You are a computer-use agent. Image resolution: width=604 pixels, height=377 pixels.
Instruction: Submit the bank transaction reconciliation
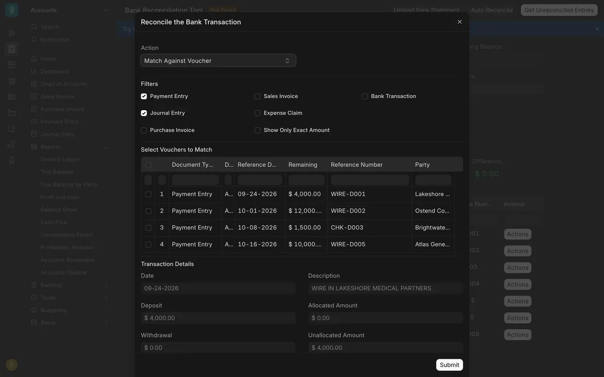pyautogui.click(x=449, y=365)
